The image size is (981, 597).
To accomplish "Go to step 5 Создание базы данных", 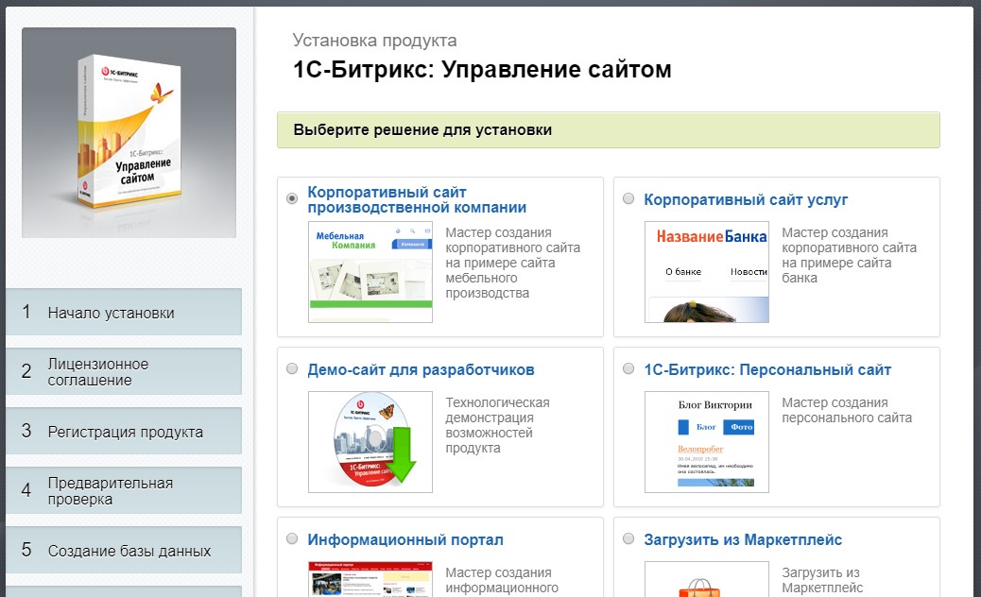I will click(124, 550).
